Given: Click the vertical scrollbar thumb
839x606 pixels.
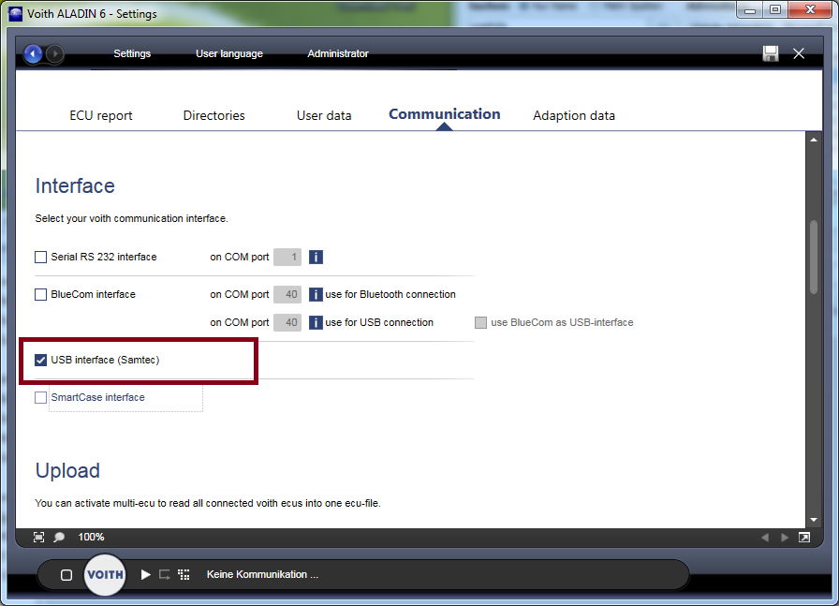Looking at the screenshot, I should (814, 257).
